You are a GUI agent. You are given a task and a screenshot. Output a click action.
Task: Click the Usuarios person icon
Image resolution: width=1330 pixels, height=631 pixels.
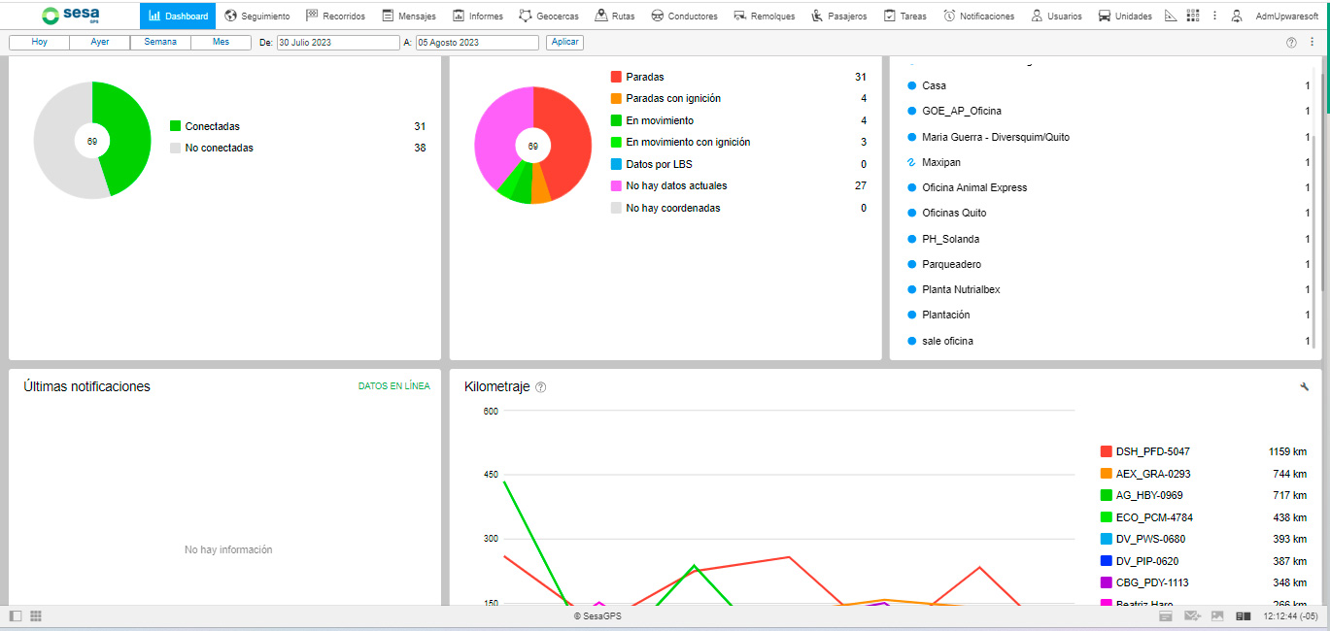coord(1038,16)
